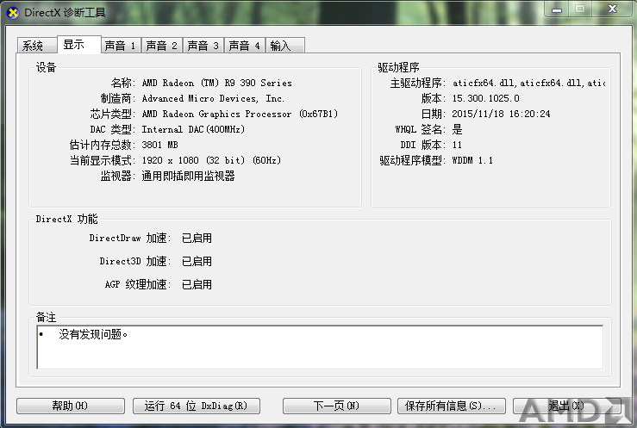
Task: Select the text 没有发现问题。
Action: click(x=93, y=334)
